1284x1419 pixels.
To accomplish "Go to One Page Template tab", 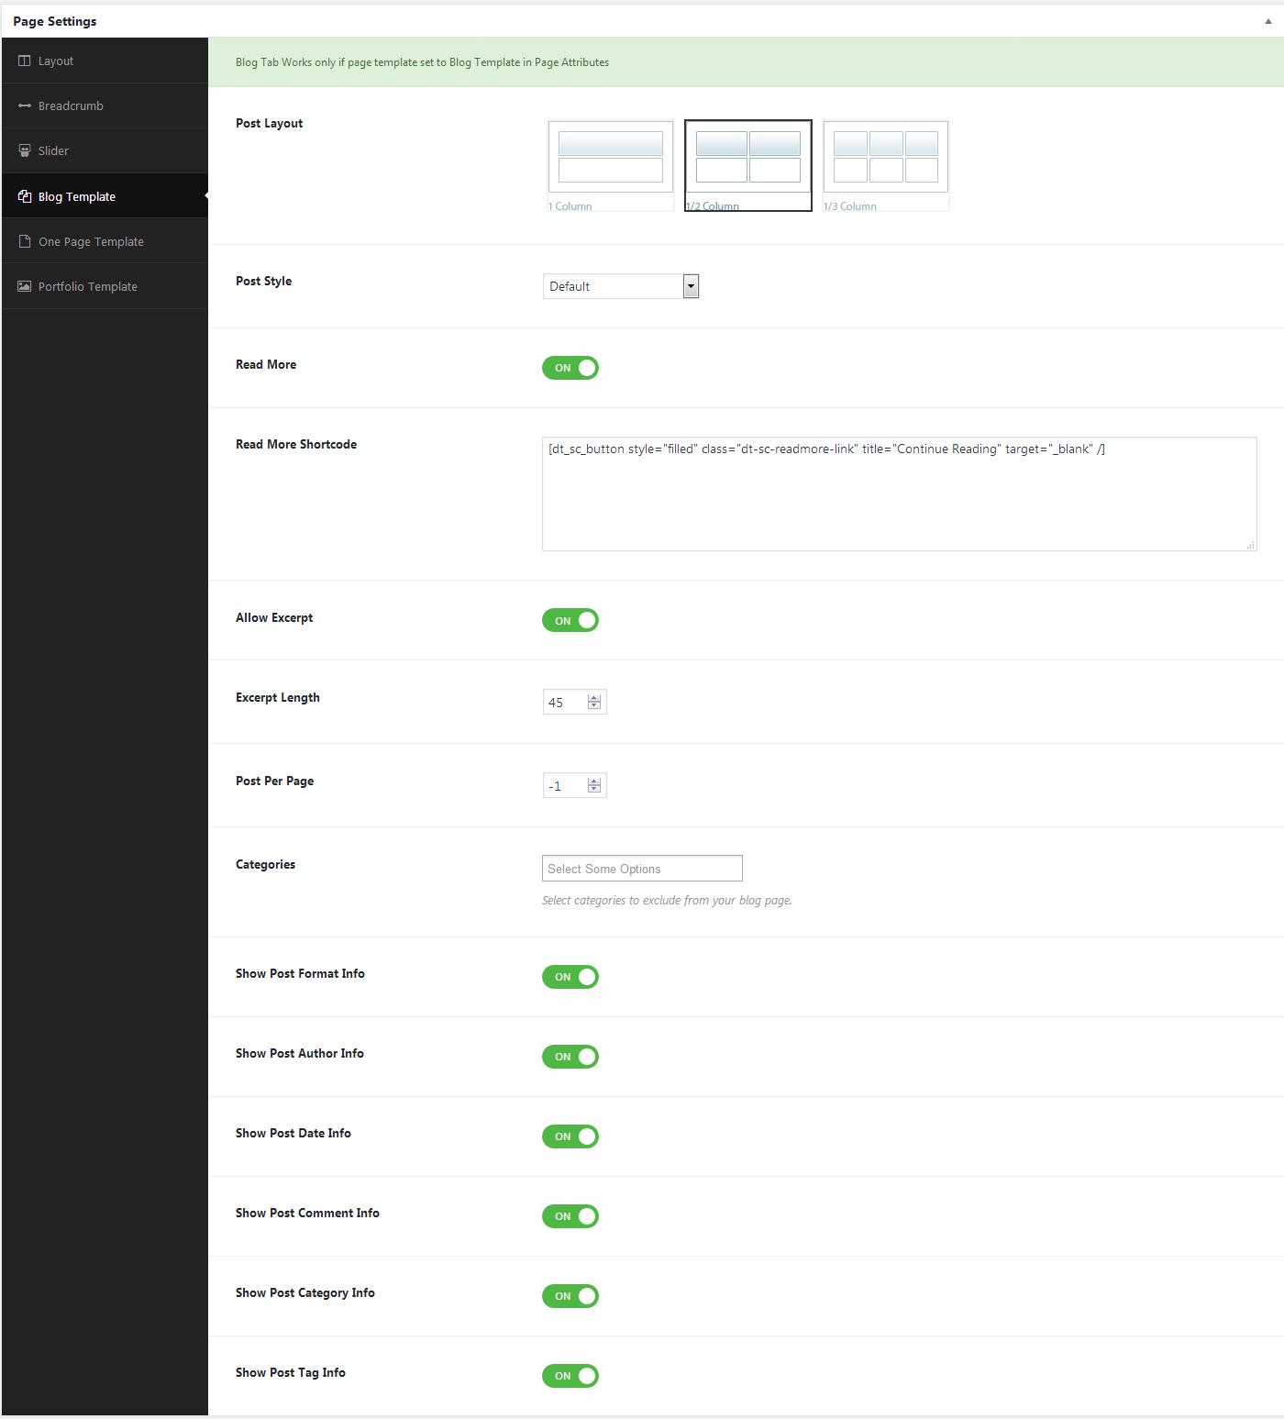I will 105,241.
